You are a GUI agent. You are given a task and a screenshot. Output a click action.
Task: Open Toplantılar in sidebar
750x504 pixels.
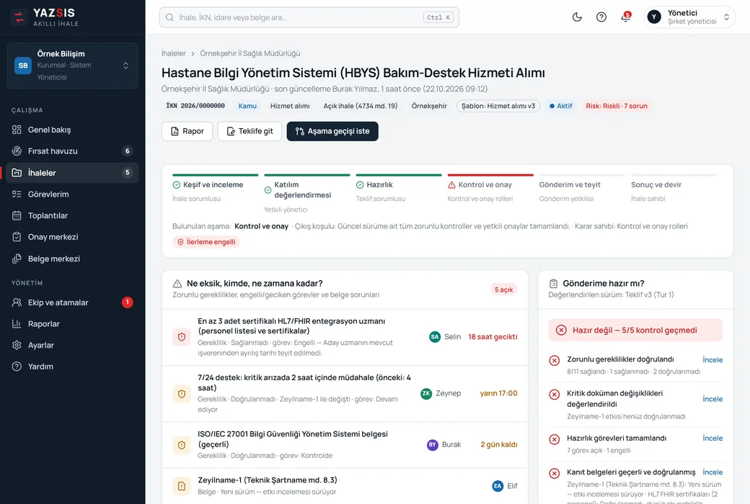[x=72, y=215]
